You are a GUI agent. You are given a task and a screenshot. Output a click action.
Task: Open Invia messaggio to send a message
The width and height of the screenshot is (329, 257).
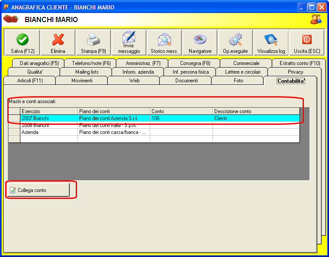pyautogui.click(x=129, y=42)
